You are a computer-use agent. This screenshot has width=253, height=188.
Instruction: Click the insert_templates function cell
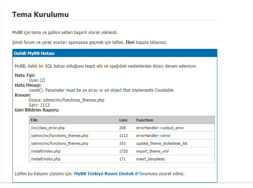(150, 159)
